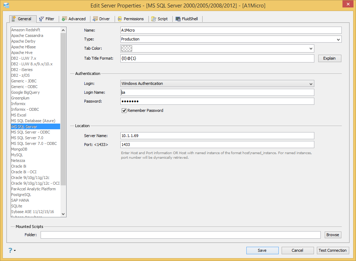
Task: Select SAP HANA in server list
Action: tap(20, 200)
